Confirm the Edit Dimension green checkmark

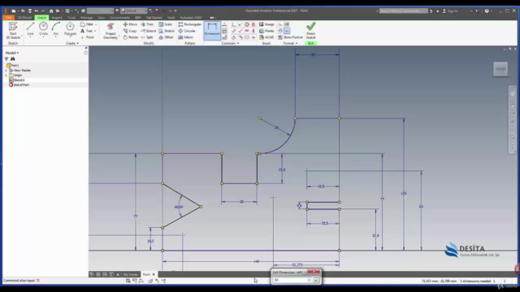click(x=316, y=280)
